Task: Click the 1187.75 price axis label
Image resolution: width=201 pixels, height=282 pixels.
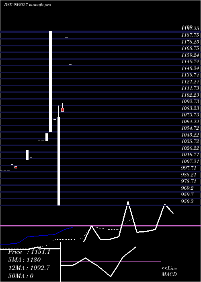Action: coord(190,35)
